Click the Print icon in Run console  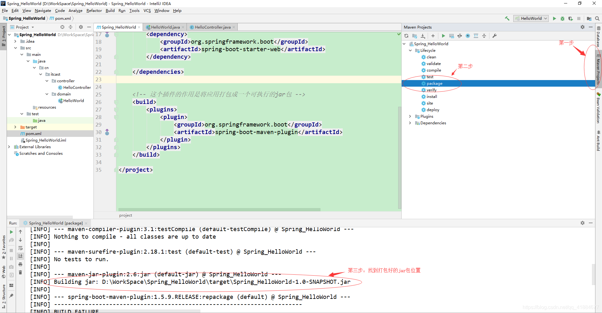coord(20,264)
